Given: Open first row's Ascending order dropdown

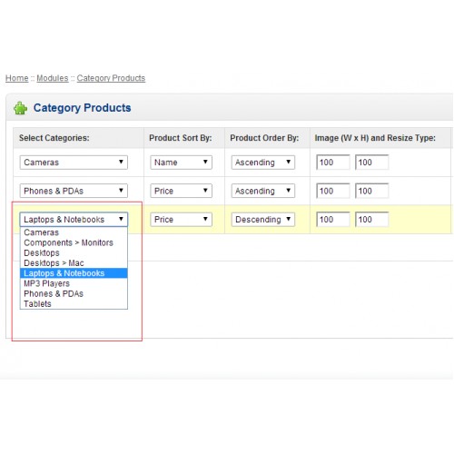Looking at the screenshot, I should [263, 163].
